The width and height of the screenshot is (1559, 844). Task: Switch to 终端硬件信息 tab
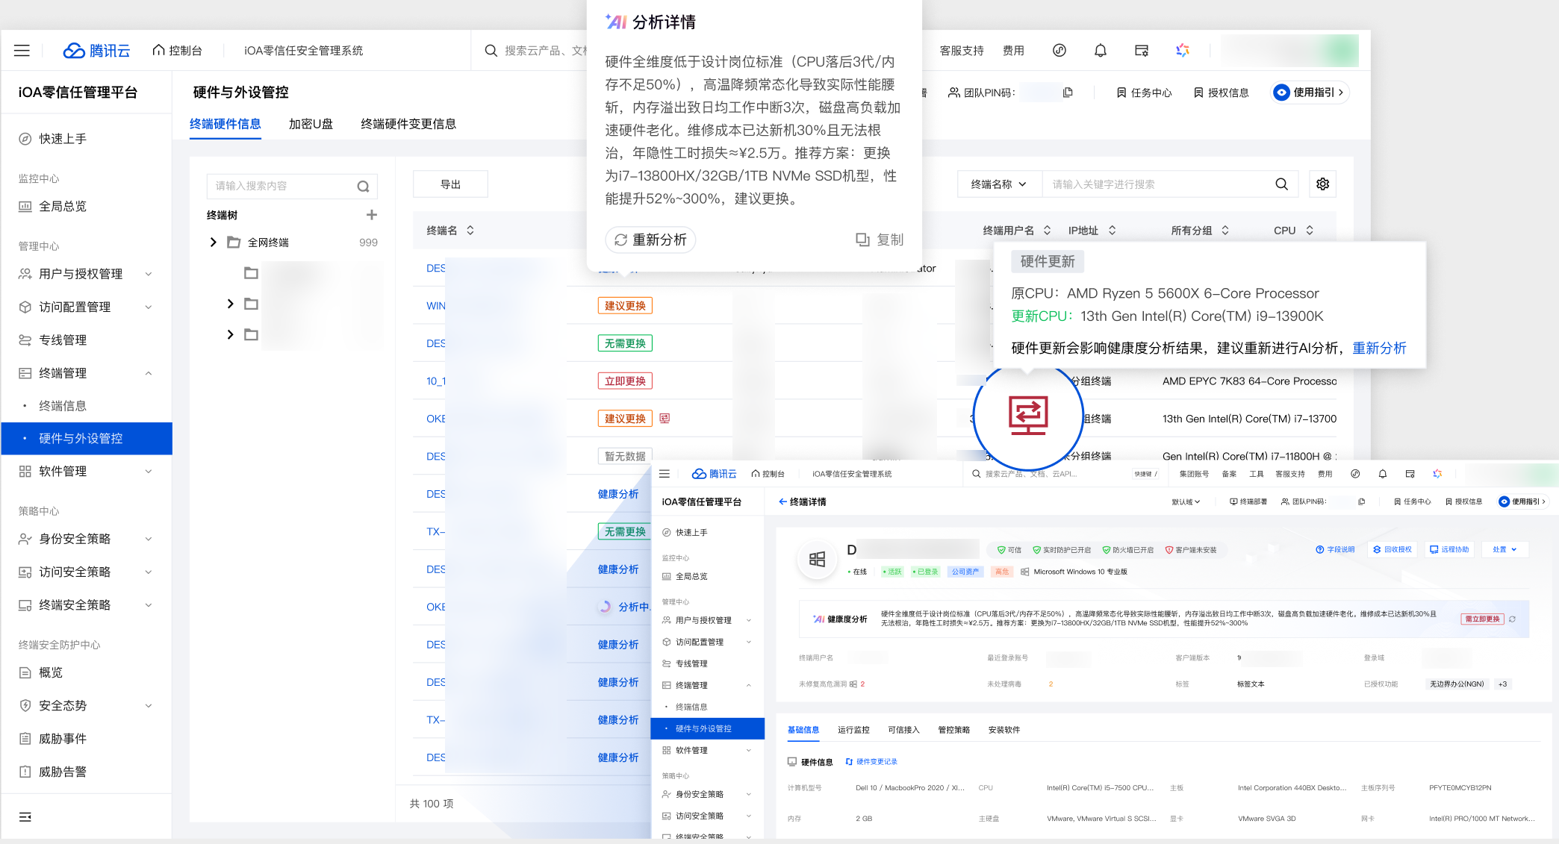[x=225, y=124]
